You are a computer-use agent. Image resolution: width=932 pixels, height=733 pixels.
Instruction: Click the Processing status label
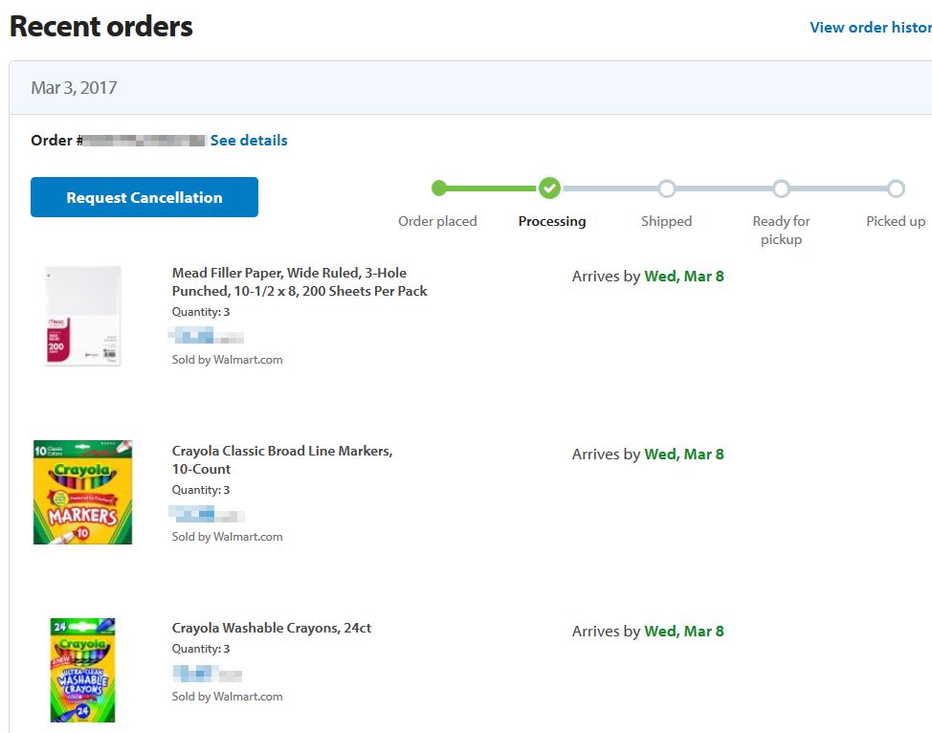[x=552, y=221]
